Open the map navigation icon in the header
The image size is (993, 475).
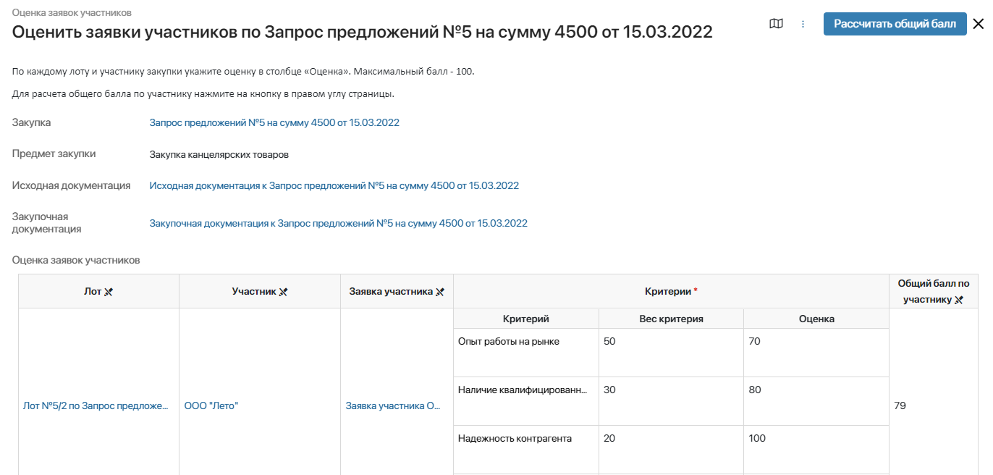pyautogui.click(x=775, y=24)
